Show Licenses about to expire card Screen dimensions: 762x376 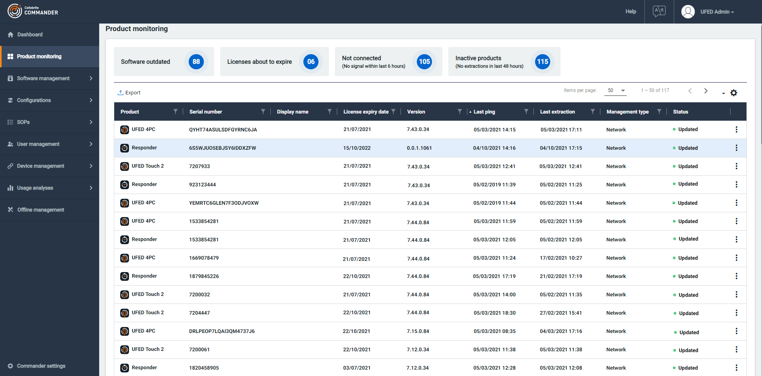(274, 61)
